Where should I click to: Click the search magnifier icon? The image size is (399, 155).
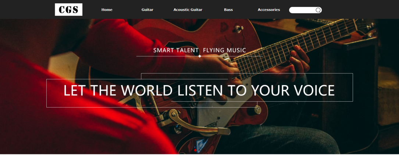[318, 10]
